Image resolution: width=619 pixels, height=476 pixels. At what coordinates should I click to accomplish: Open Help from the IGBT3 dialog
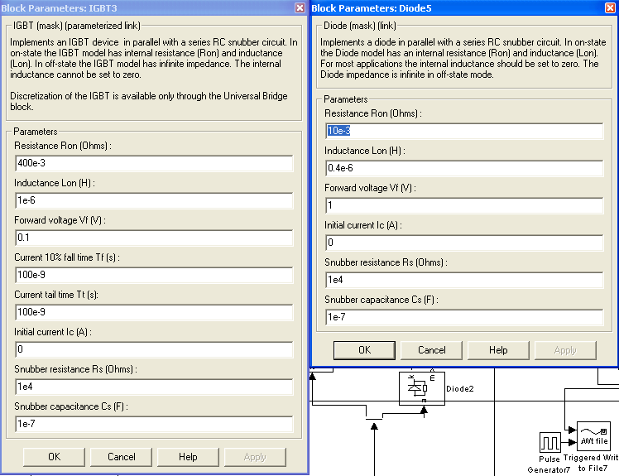(188, 457)
